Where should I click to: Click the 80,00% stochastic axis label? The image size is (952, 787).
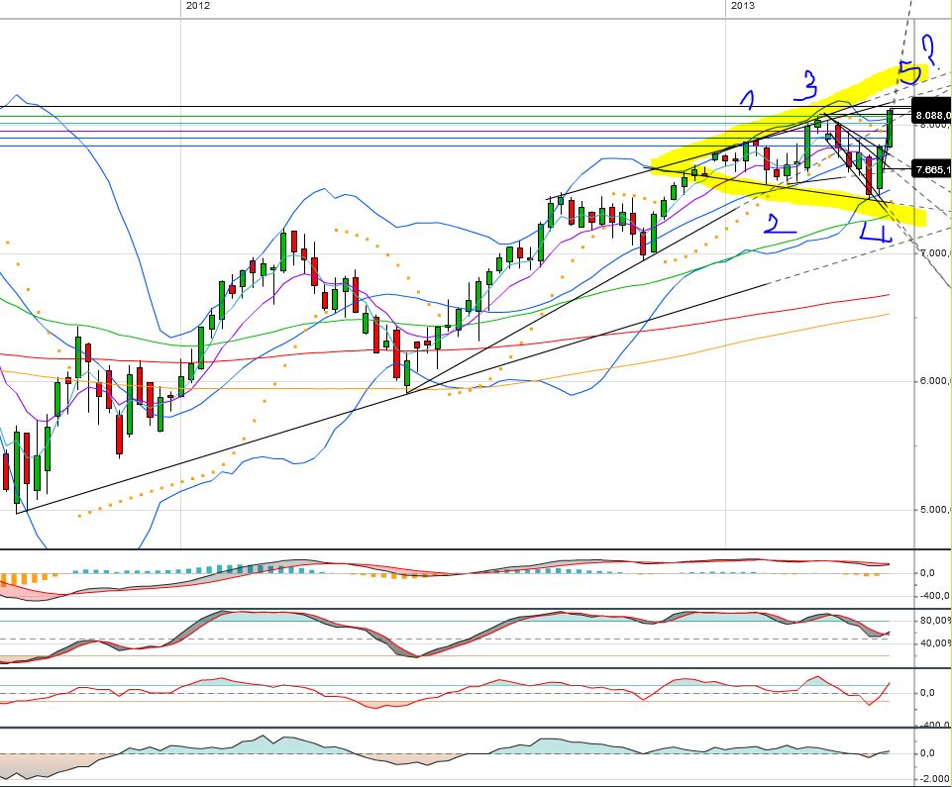[935, 621]
